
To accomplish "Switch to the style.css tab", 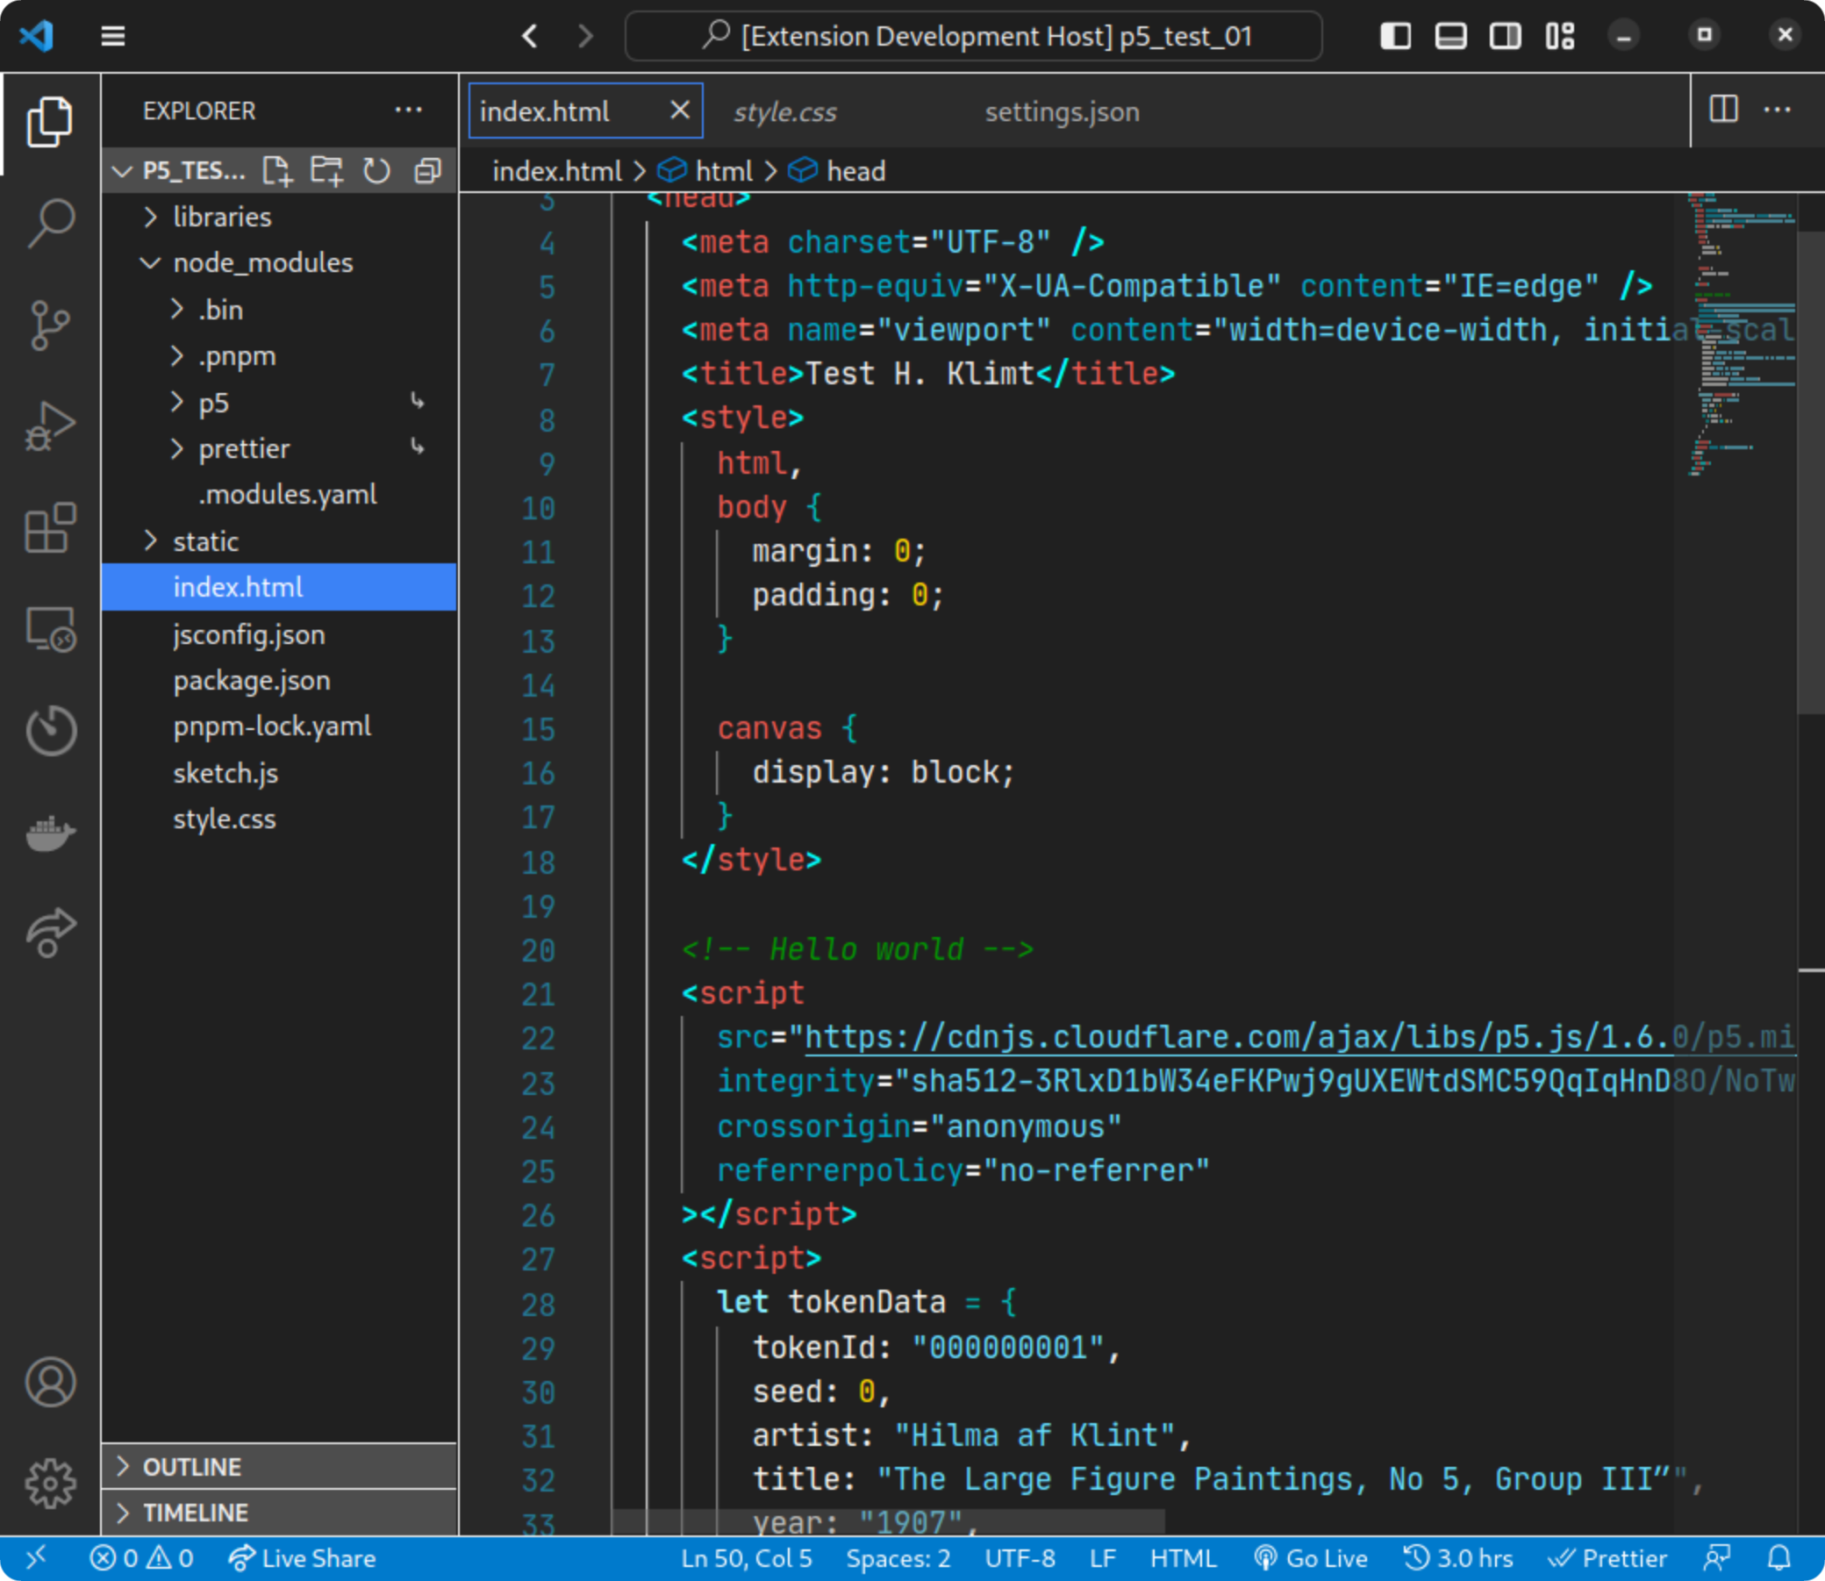I will coord(785,112).
